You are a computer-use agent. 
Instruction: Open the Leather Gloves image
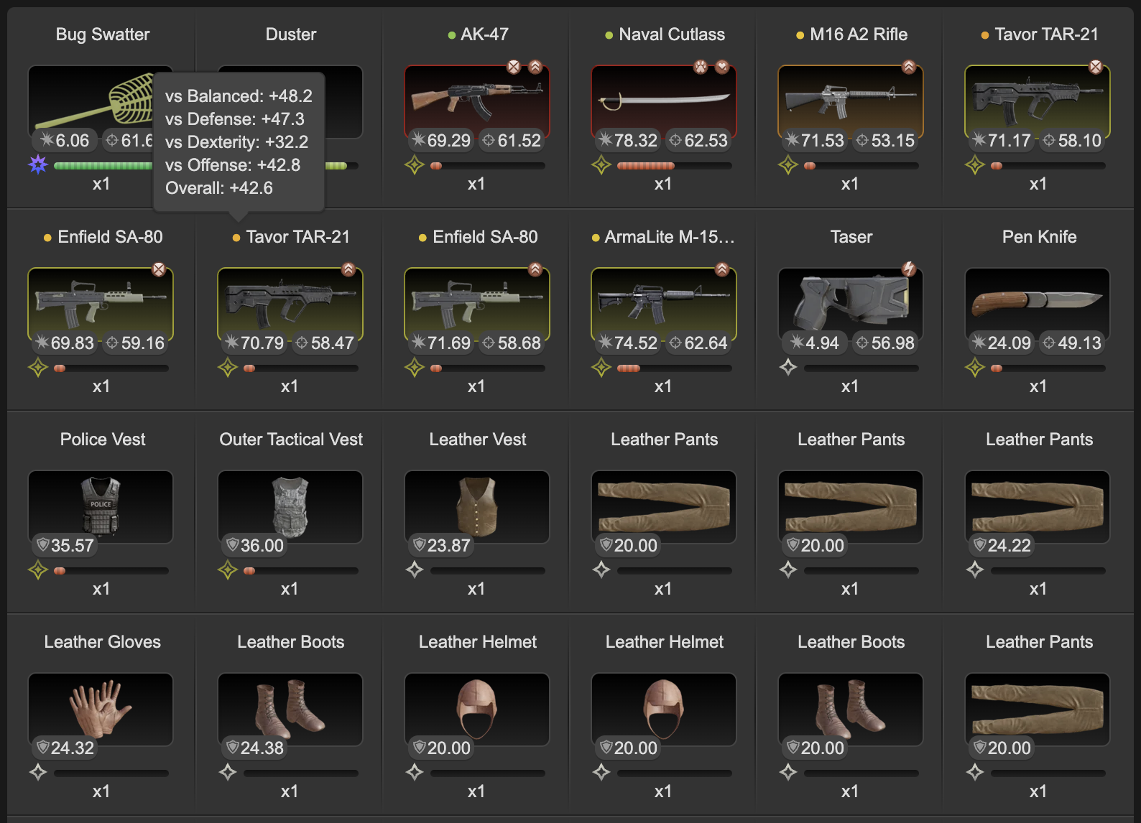point(101,709)
